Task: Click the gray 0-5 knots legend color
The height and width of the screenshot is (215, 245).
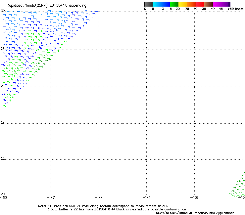Action: (148, 4)
